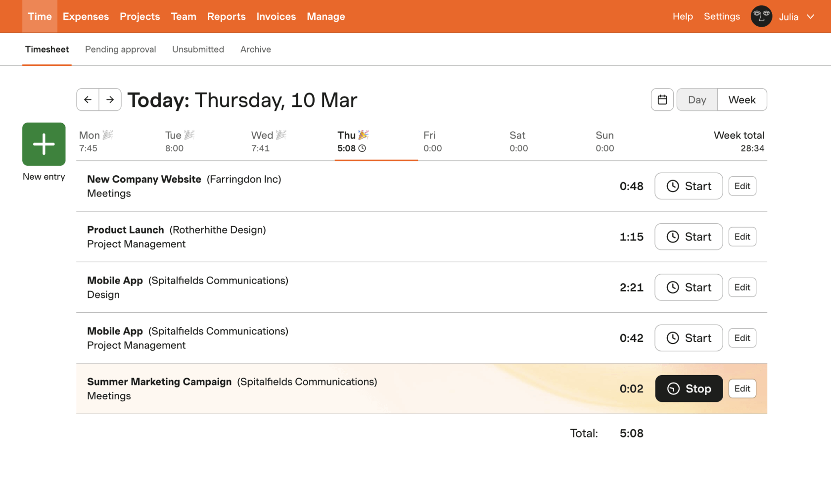The width and height of the screenshot is (831, 485).
Task: Select Day view mode
Action: 696,99
